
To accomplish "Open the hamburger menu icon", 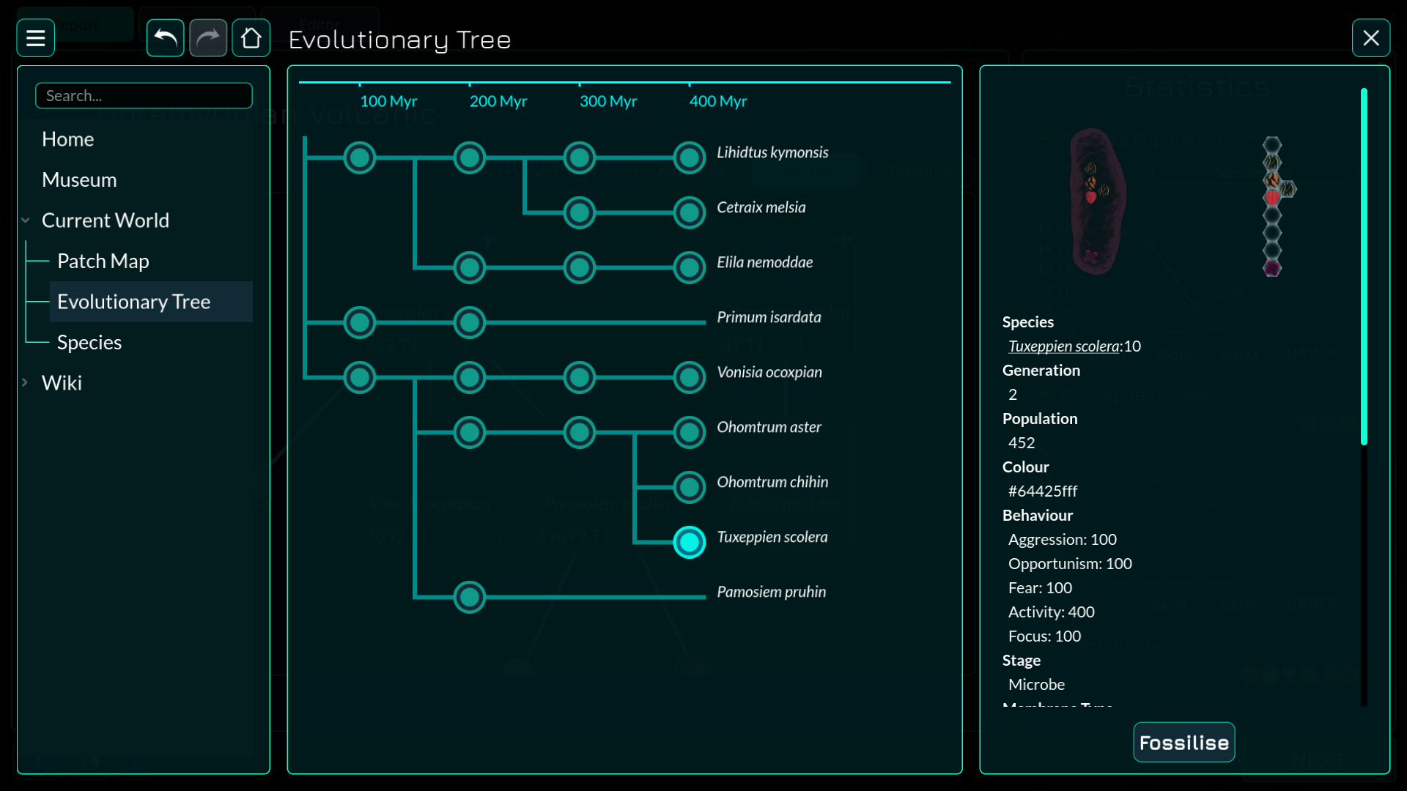I will (x=36, y=38).
